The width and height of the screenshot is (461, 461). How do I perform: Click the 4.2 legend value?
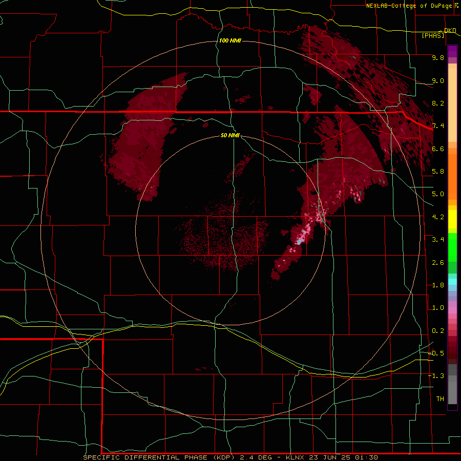[x=438, y=217]
